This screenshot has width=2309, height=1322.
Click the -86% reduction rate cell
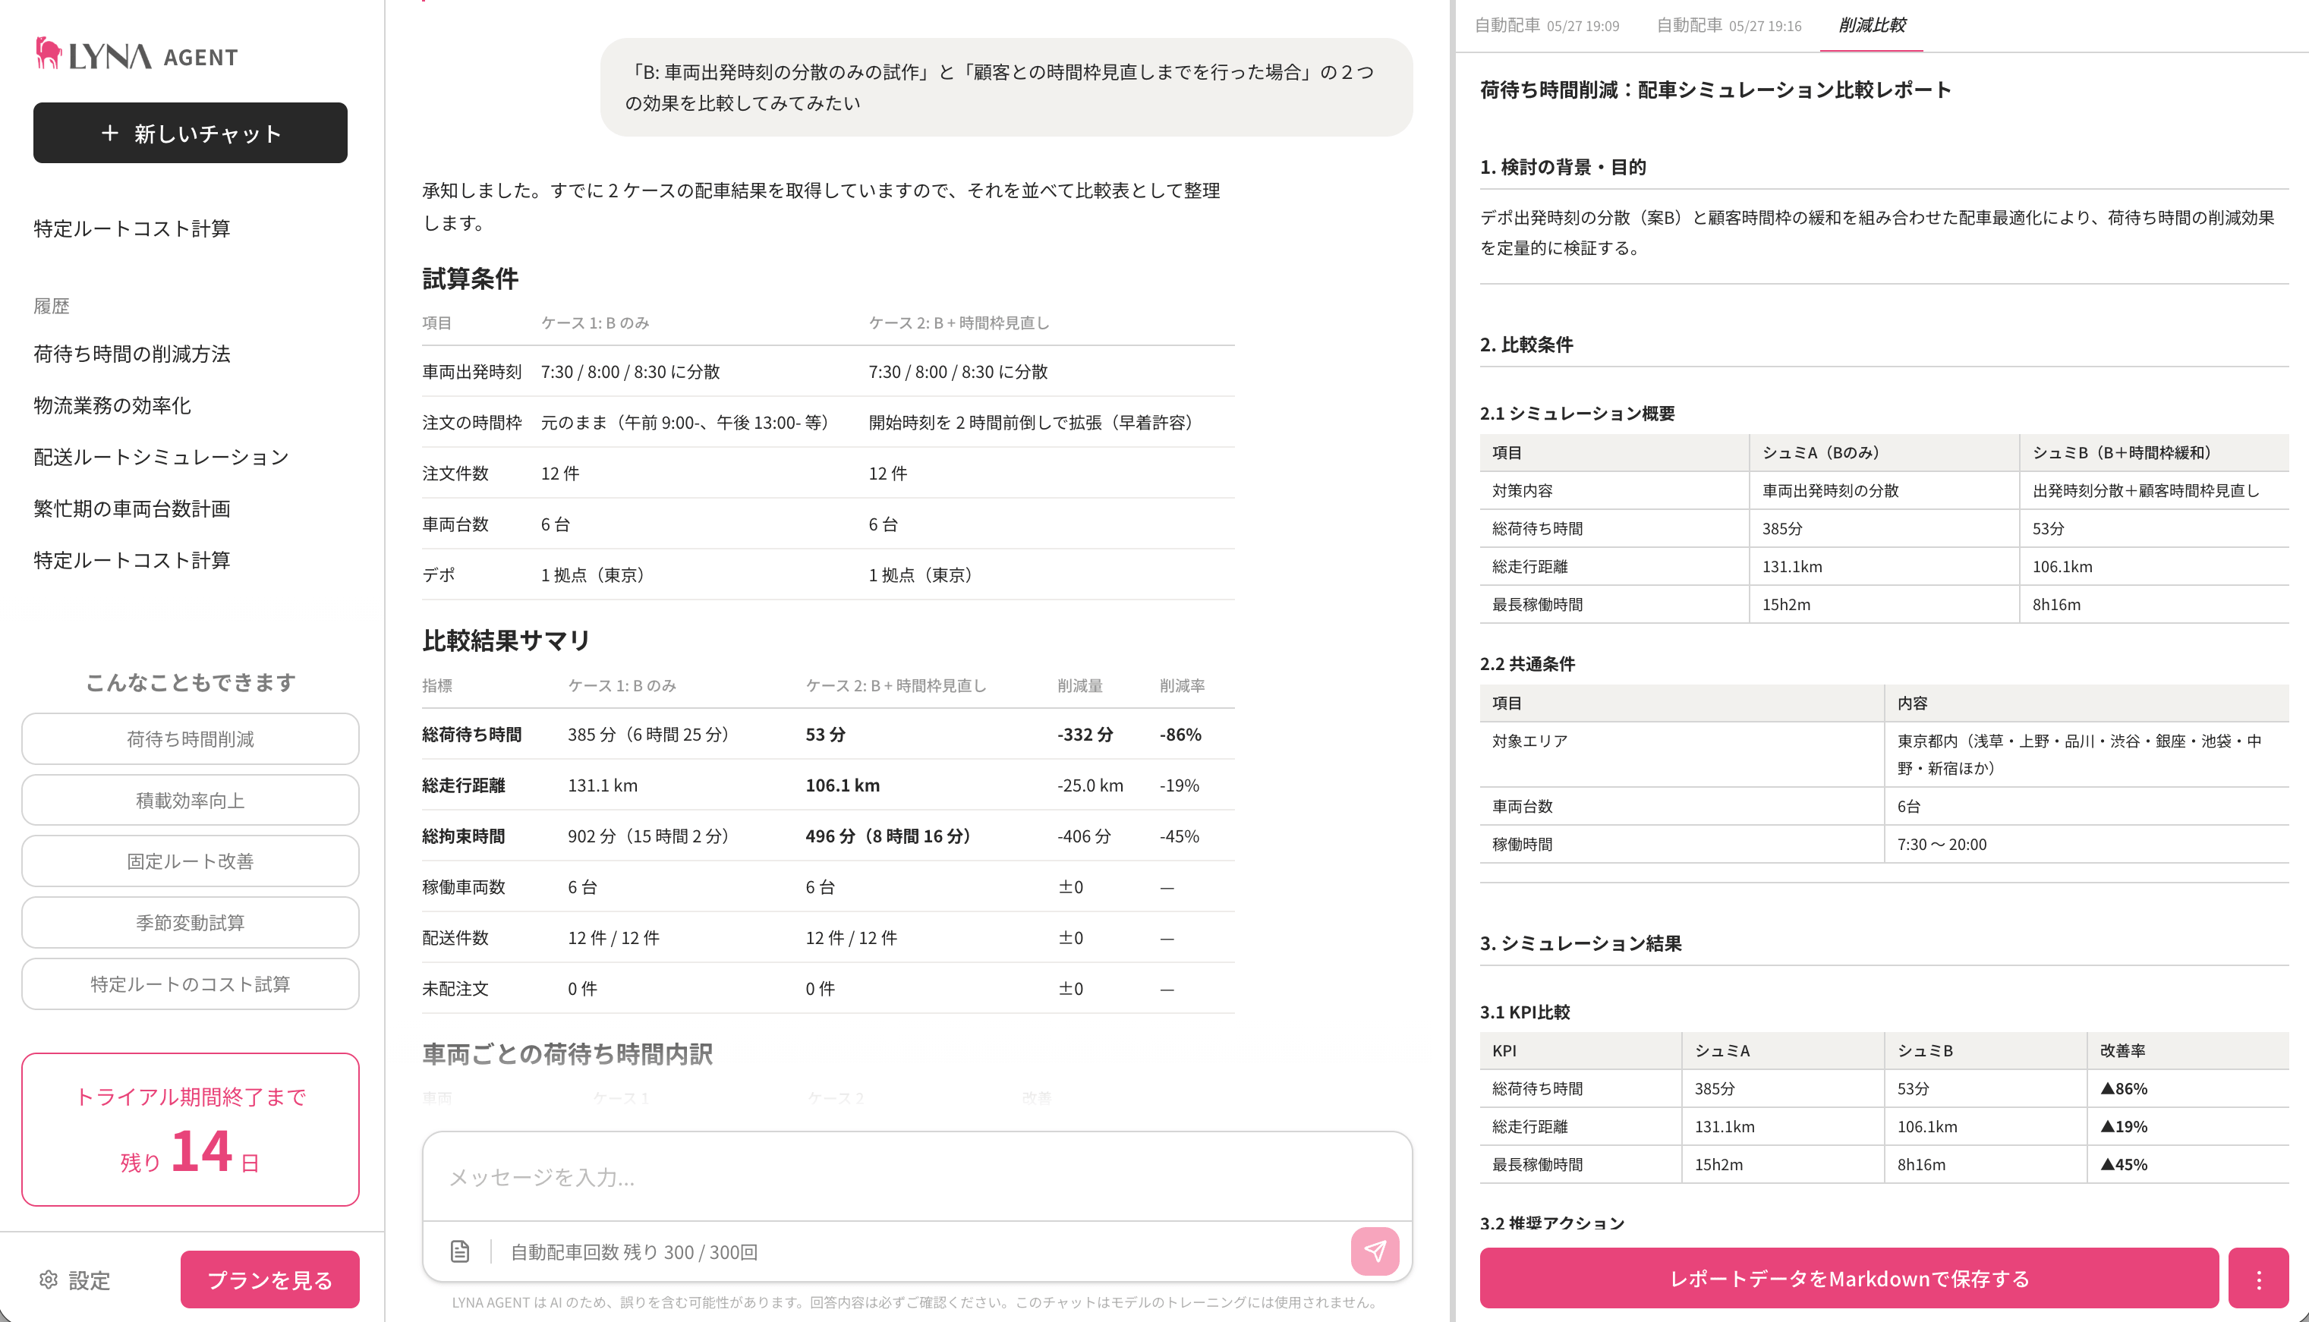pyautogui.click(x=1180, y=734)
